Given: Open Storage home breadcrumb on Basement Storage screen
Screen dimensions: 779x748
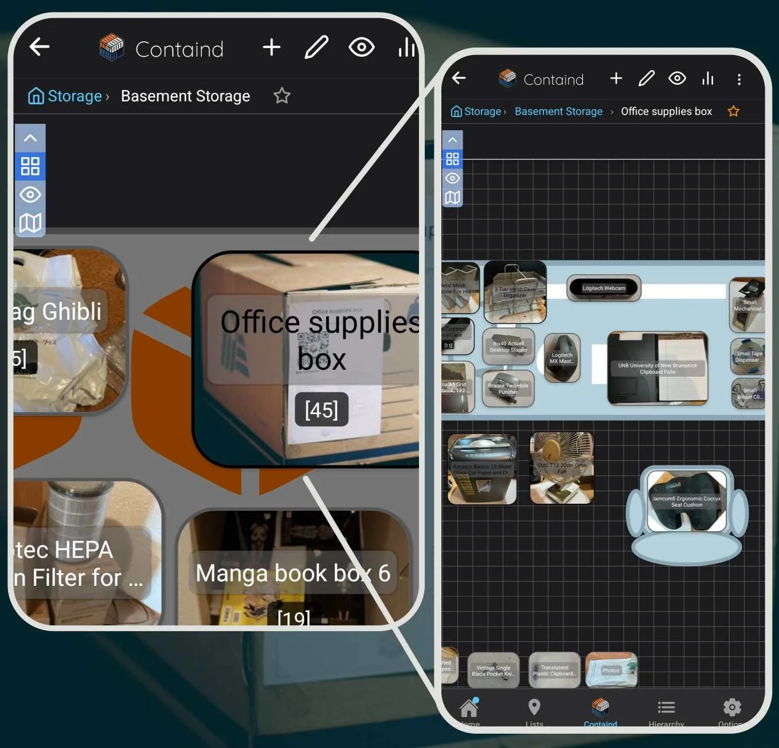Looking at the screenshot, I should [65, 96].
